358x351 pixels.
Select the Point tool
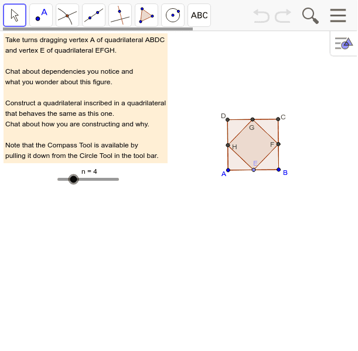pyautogui.click(x=41, y=15)
